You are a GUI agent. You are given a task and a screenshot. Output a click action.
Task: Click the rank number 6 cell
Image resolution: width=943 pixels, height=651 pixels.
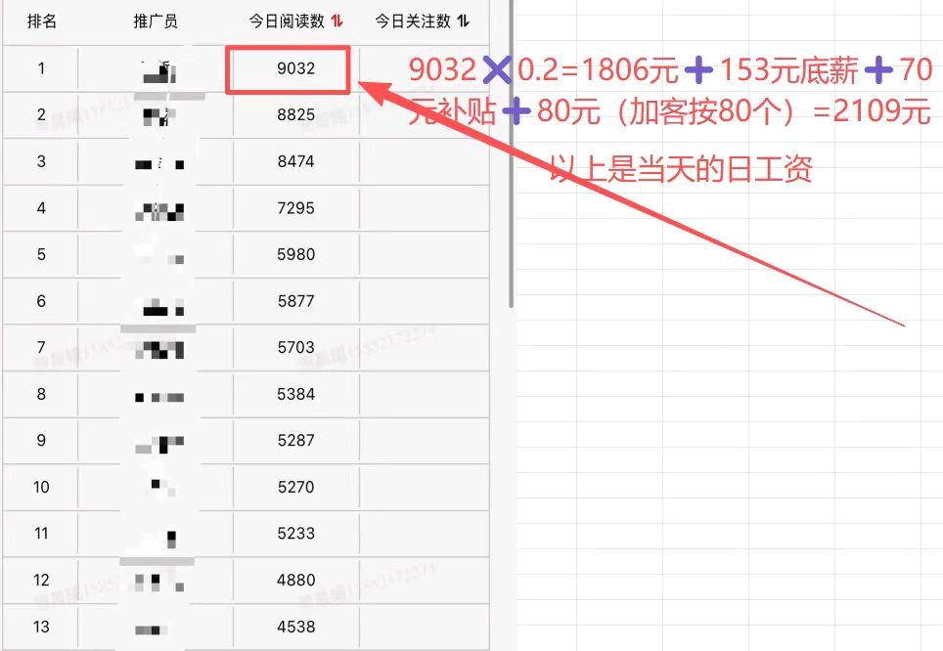(41, 301)
